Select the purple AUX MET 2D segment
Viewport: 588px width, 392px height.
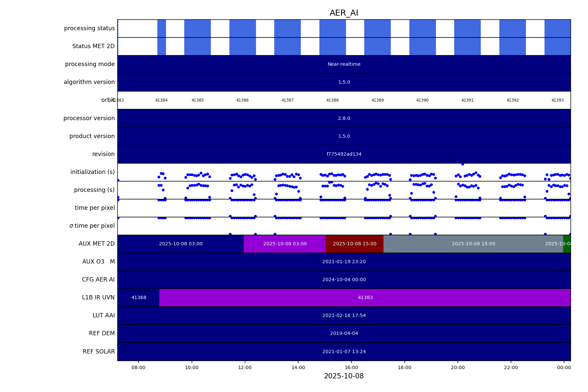285,244
